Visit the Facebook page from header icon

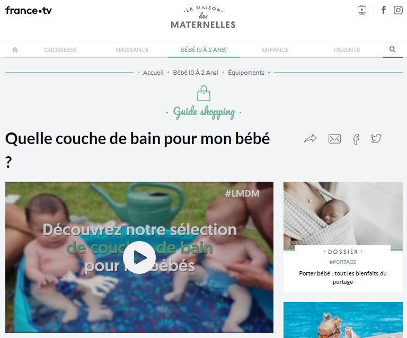tap(383, 10)
